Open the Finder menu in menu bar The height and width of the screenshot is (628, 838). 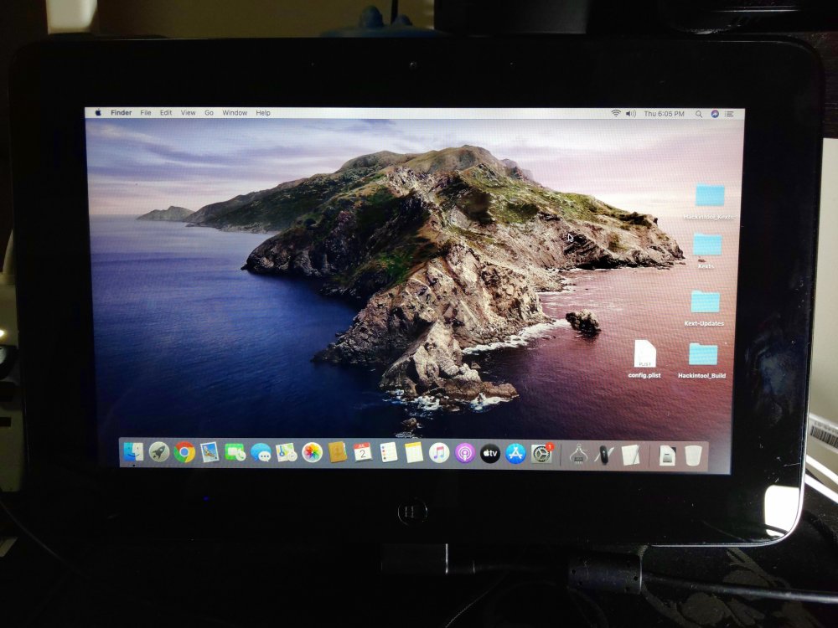(x=122, y=113)
